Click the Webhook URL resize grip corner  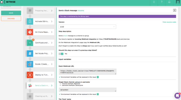click(x=115, y=74)
